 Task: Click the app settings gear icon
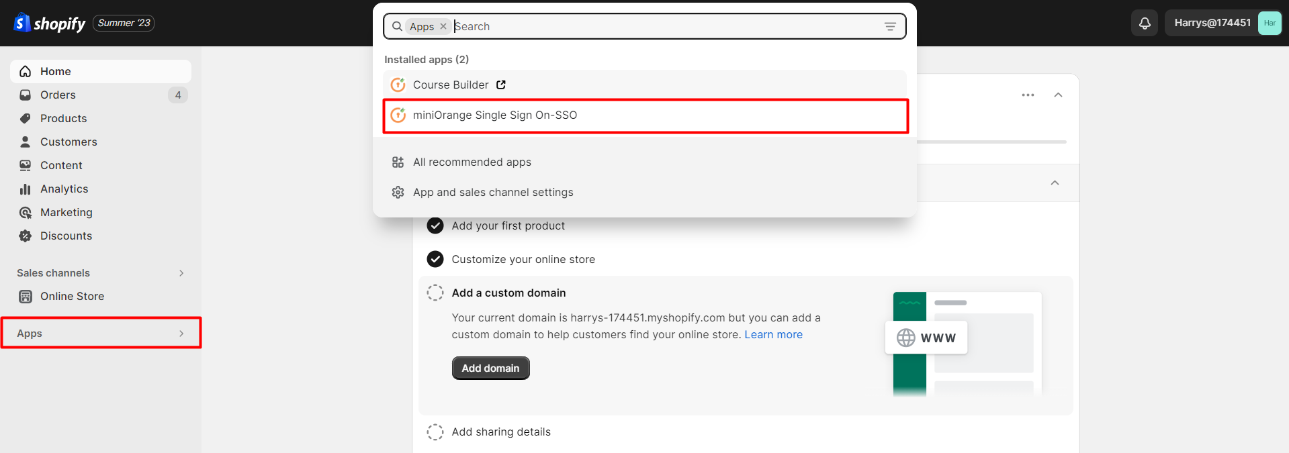click(x=398, y=192)
